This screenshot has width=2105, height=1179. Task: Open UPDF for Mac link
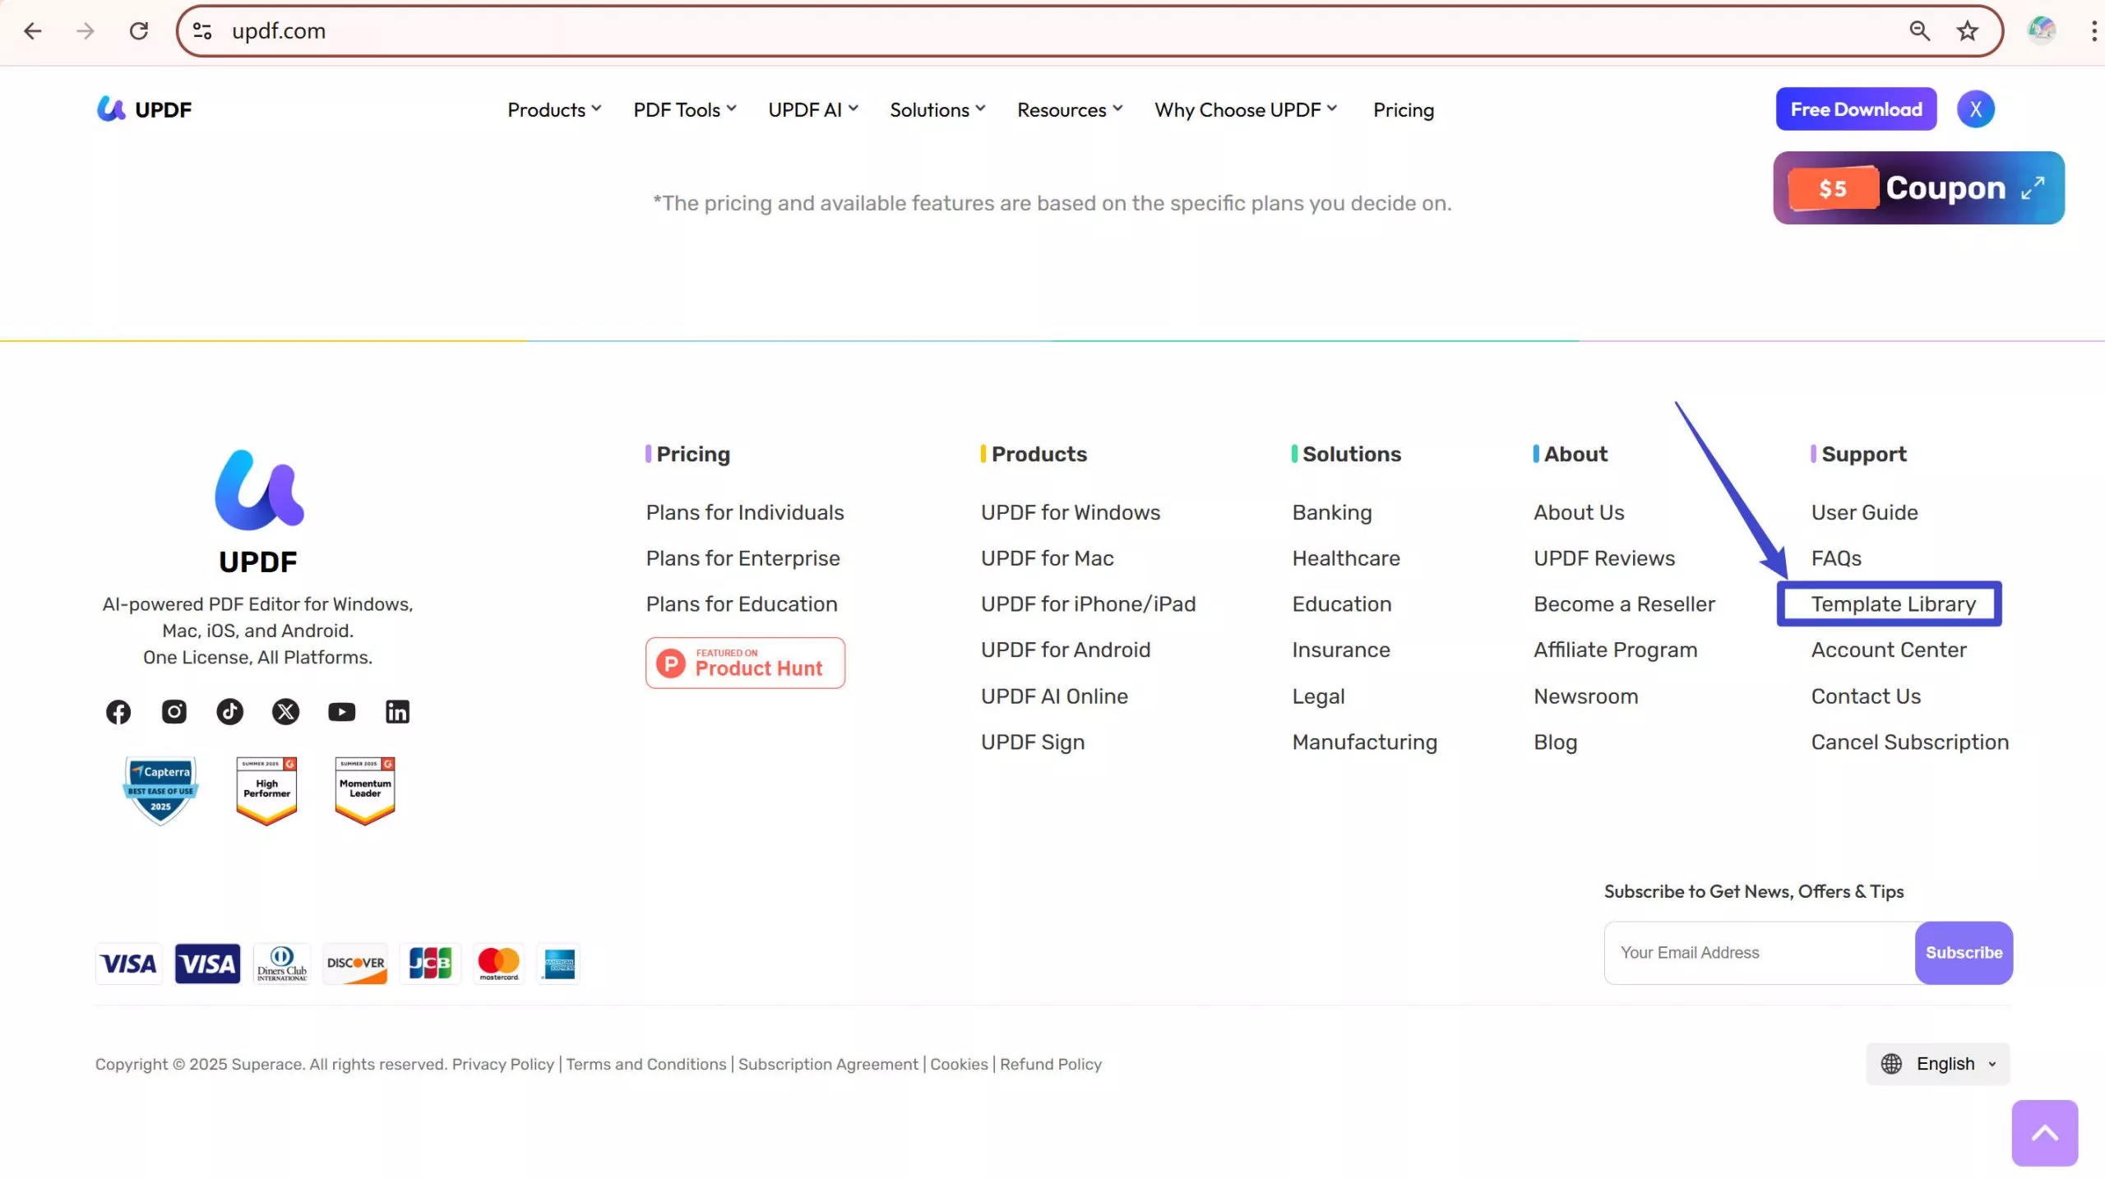(1047, 558)
